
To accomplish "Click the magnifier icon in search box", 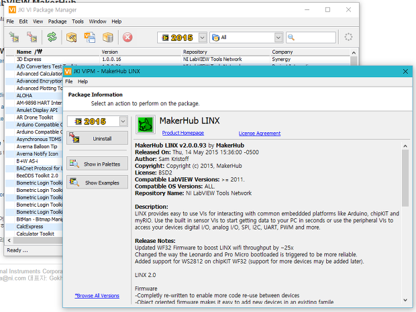I will coord(291,38).
